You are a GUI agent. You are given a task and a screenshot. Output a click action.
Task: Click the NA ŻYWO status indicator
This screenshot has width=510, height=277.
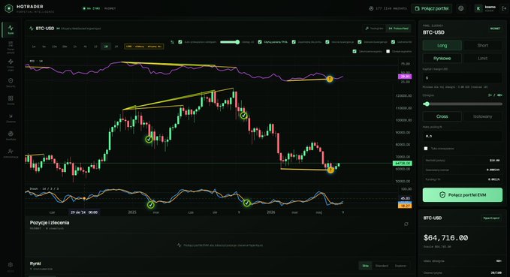point(92,8)
